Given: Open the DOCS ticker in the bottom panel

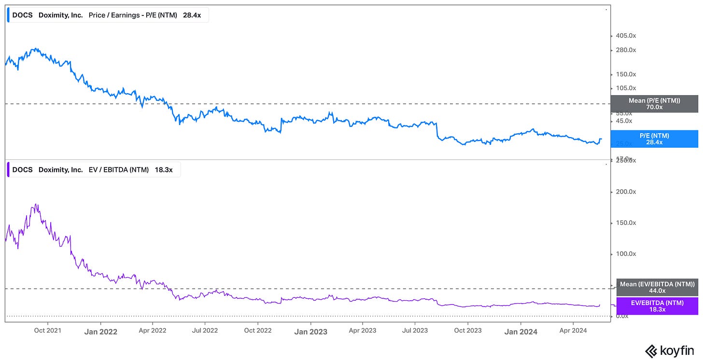Looking at the screenshot, I should 22,169.
